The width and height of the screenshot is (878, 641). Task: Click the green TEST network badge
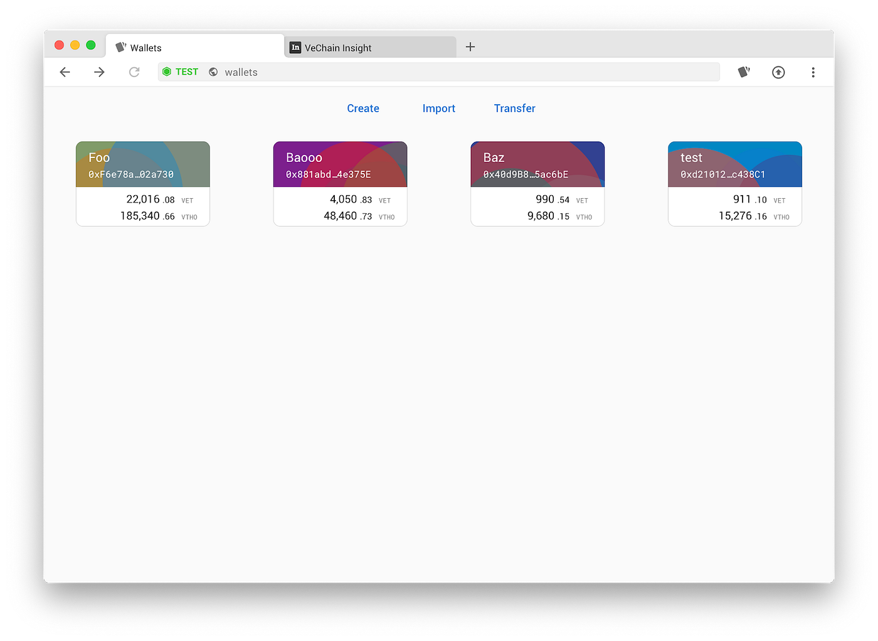click(180, 72)
